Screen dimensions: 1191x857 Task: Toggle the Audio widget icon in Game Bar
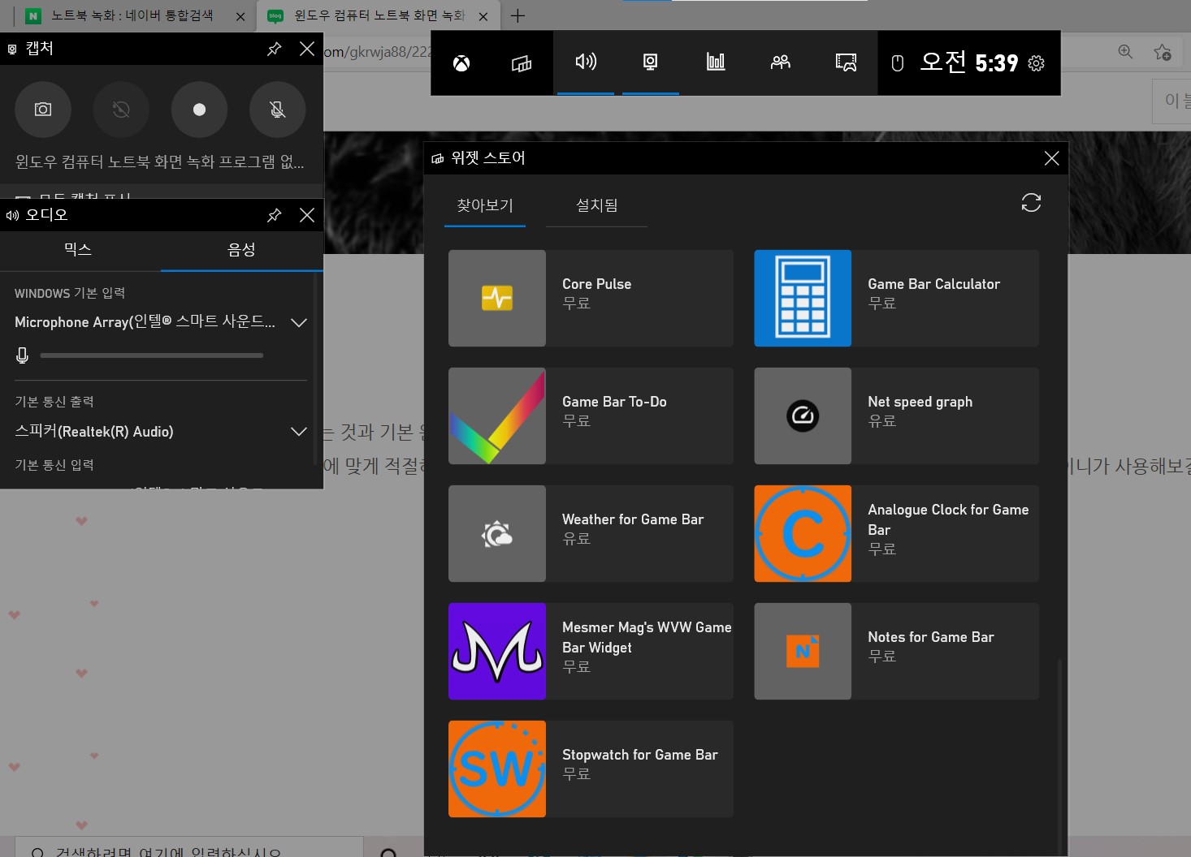(586, 62)
